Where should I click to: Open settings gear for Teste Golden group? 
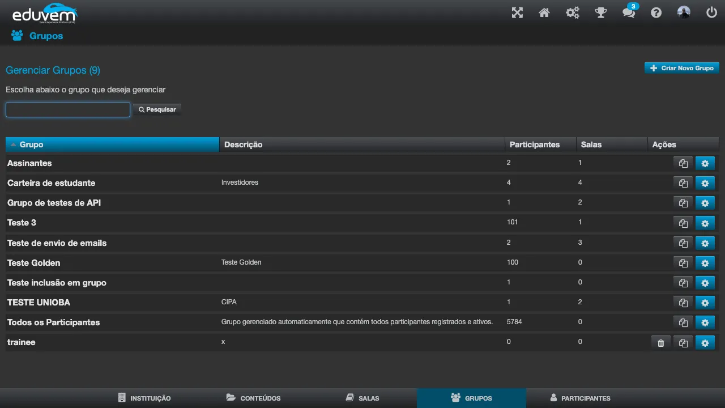[705, 263]
